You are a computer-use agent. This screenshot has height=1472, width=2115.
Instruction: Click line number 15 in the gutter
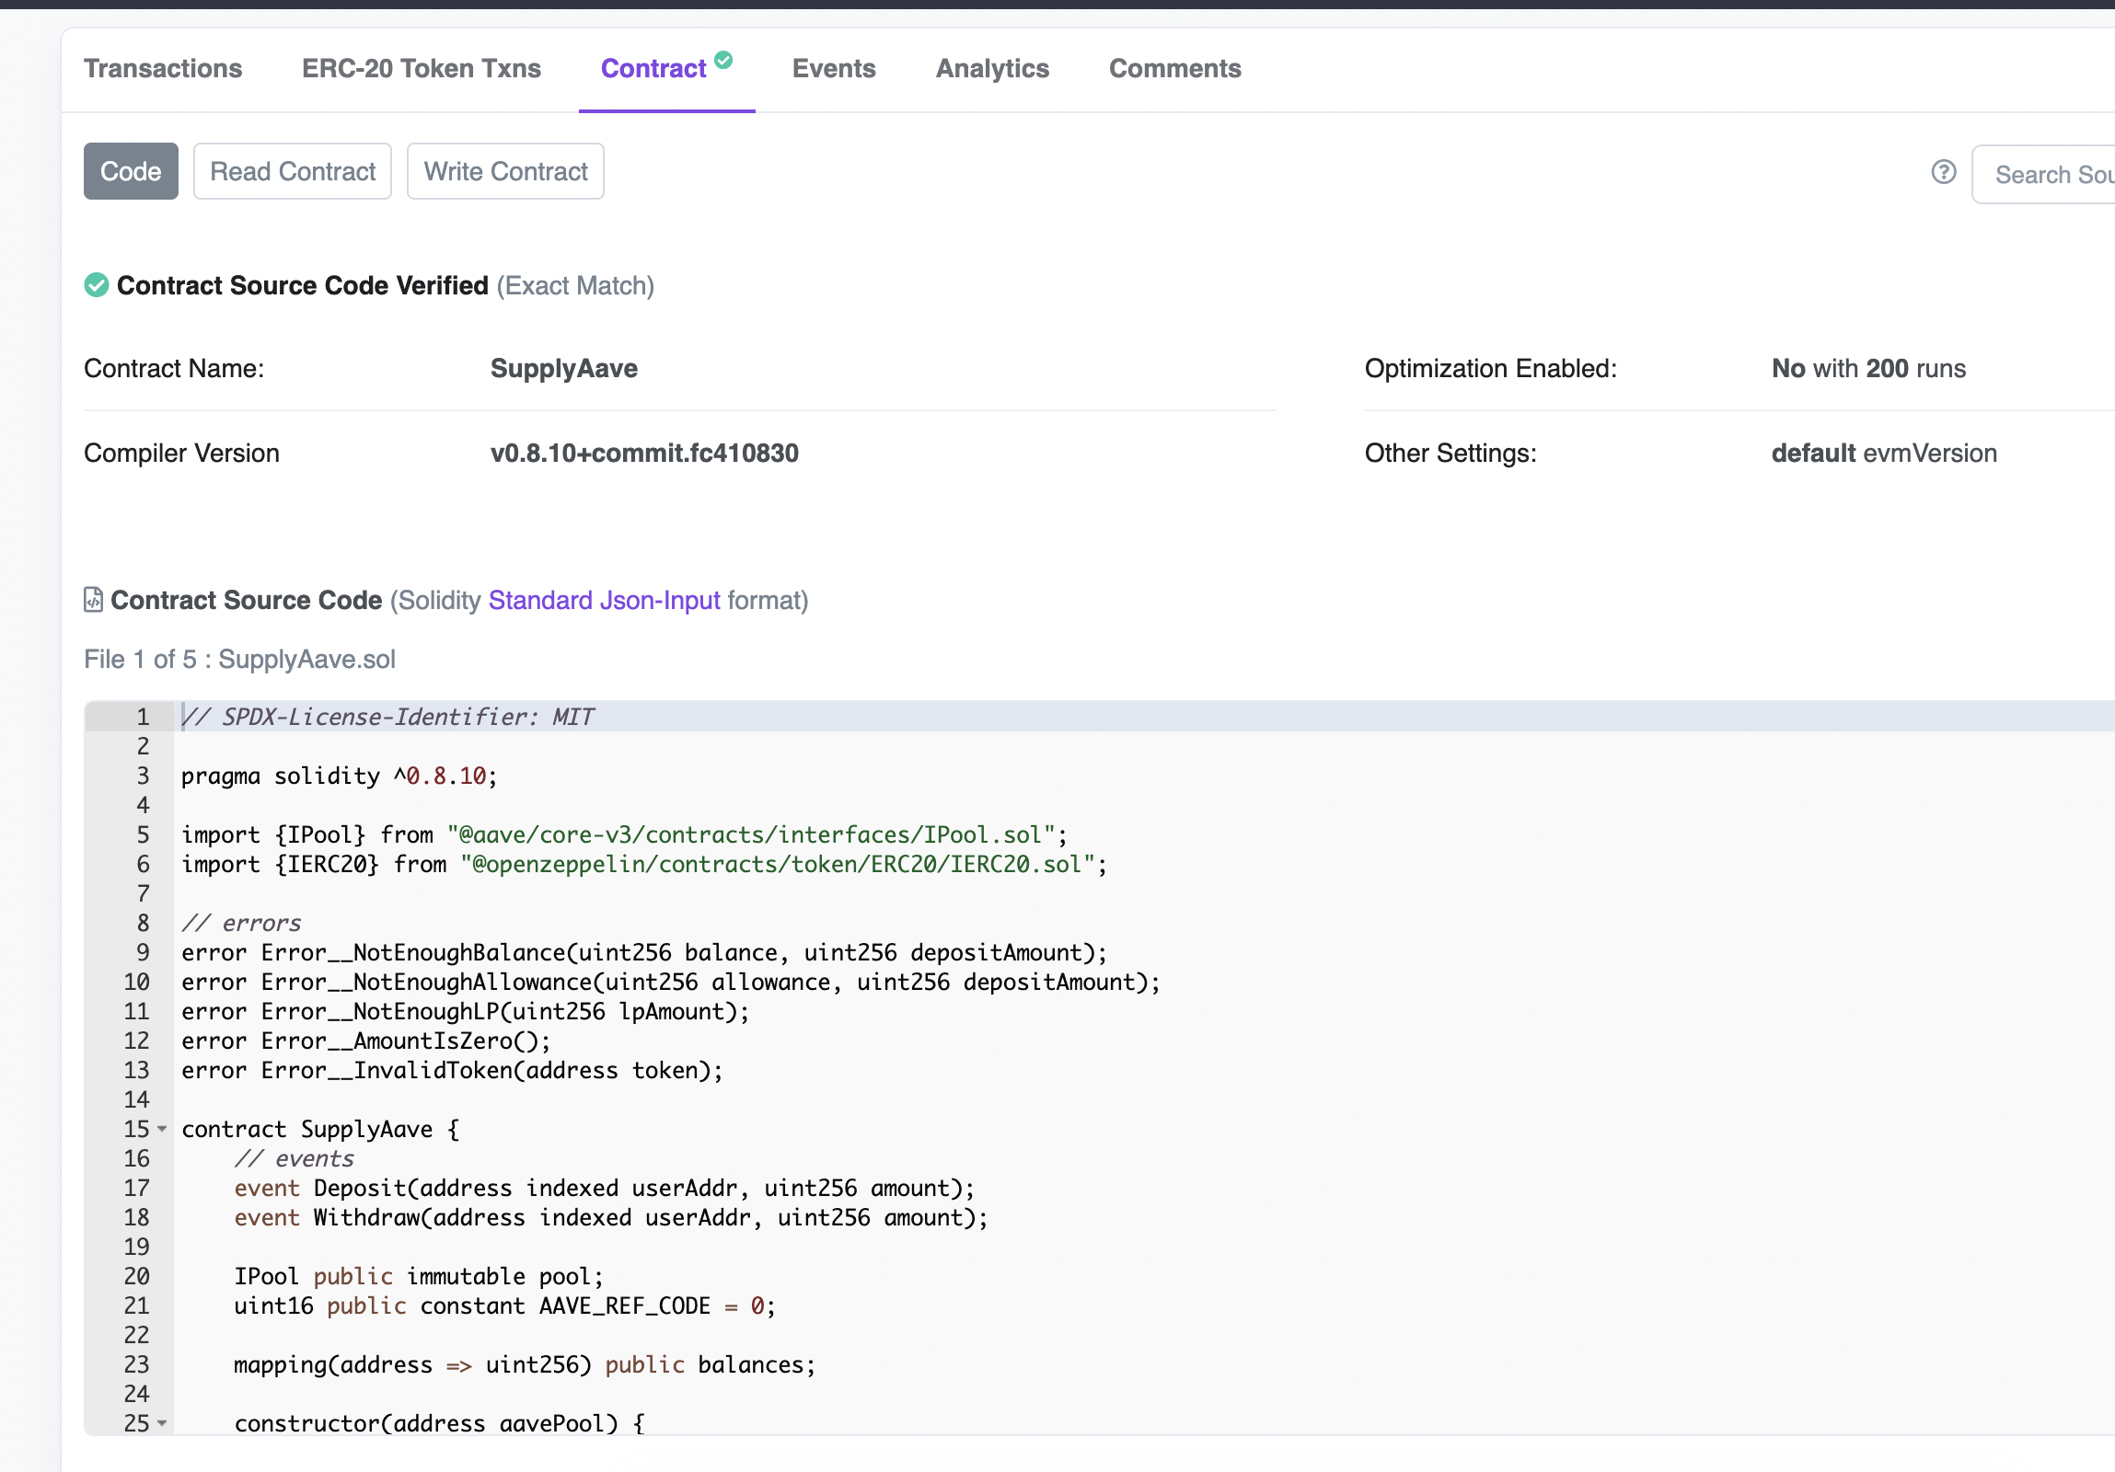tap(136, 1129)
